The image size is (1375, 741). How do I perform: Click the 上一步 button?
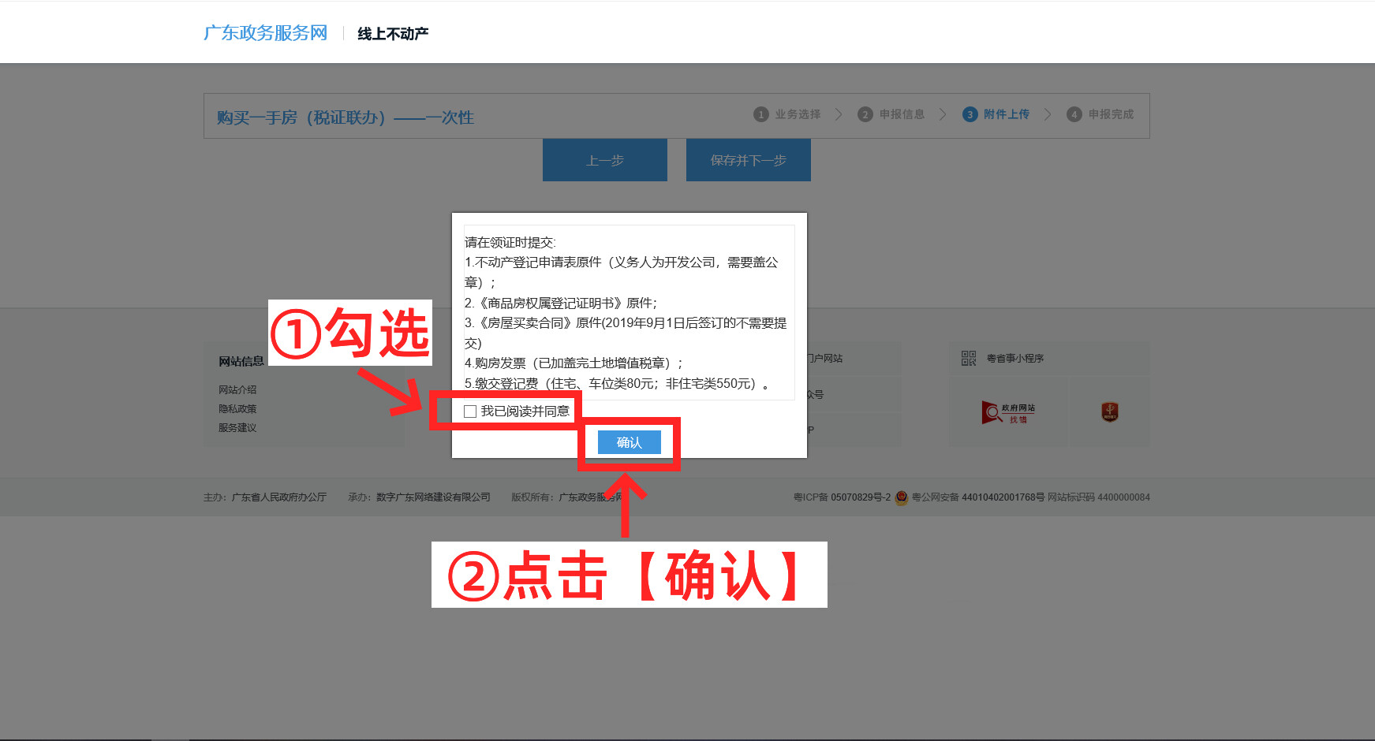click(604, 161)
